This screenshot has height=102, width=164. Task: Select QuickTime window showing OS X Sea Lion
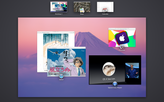(x=115, y=70)
